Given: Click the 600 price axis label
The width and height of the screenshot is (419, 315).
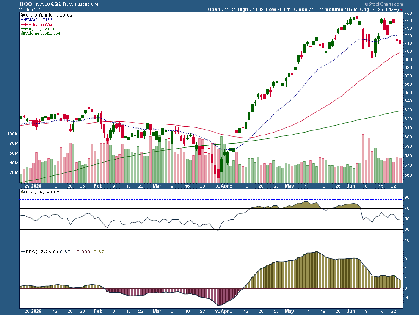Looking at the screenshot, I should pos(408,137).
